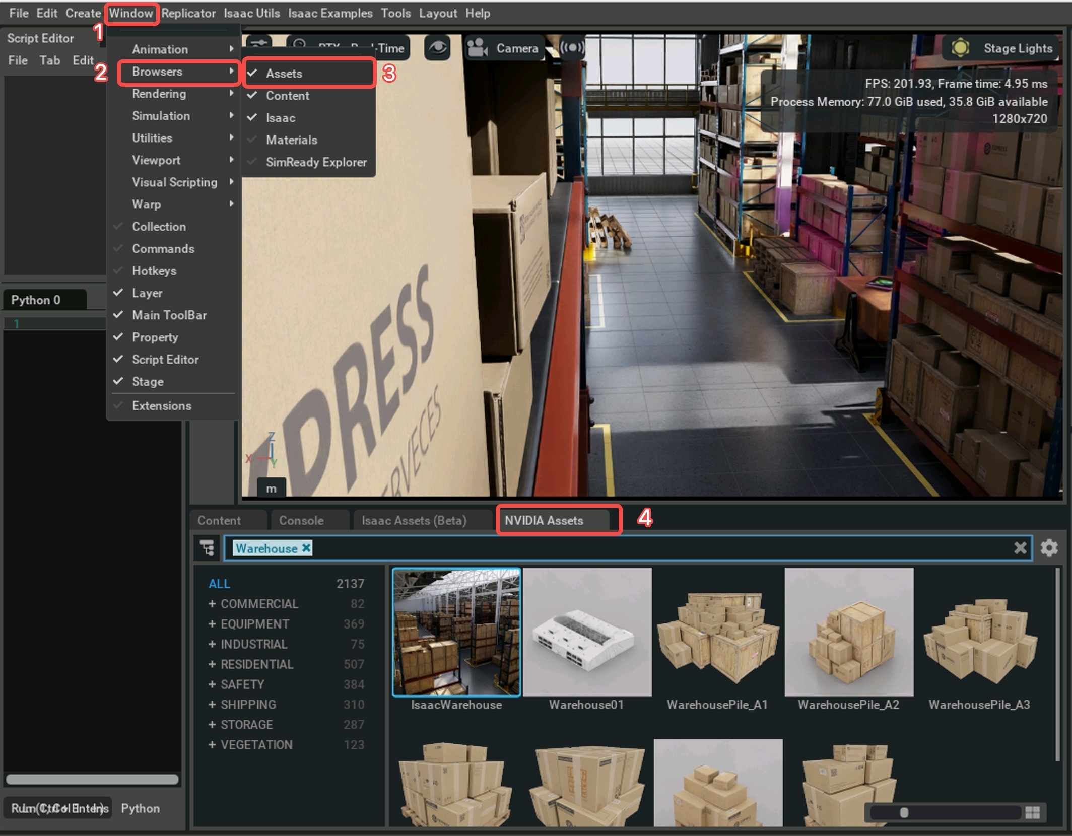Select the WarehousePile_A2 thumbnail
Viewport: 1072px width, 836px height.
848,633
